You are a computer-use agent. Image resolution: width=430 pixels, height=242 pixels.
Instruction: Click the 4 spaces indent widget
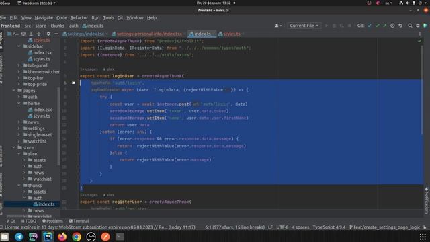300,227
